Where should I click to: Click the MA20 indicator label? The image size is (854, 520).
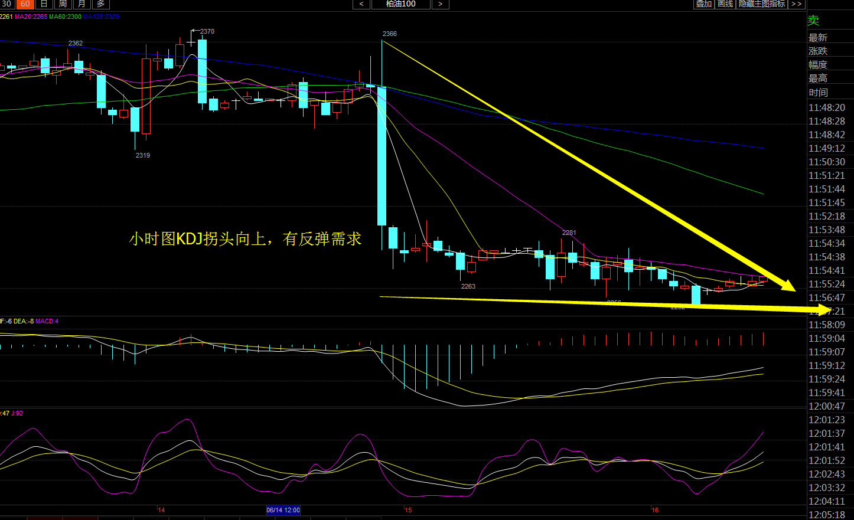(x=31, y=17)
